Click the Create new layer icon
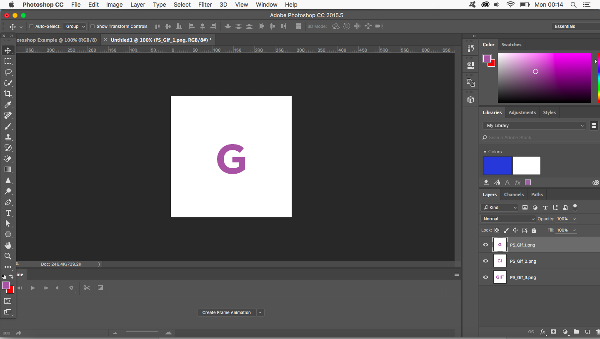This screenshot has height=339, width=600. [x=587, y=332]
